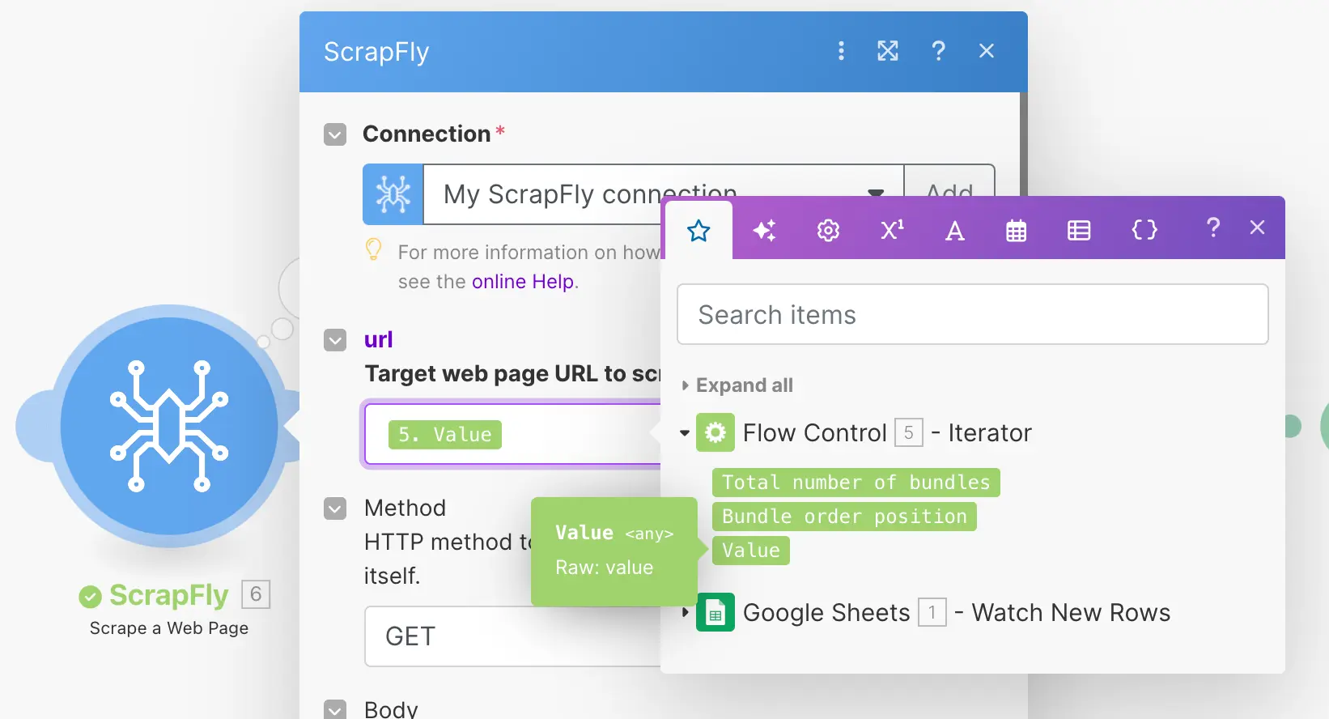Click the Add connection button

coord(949,194)
